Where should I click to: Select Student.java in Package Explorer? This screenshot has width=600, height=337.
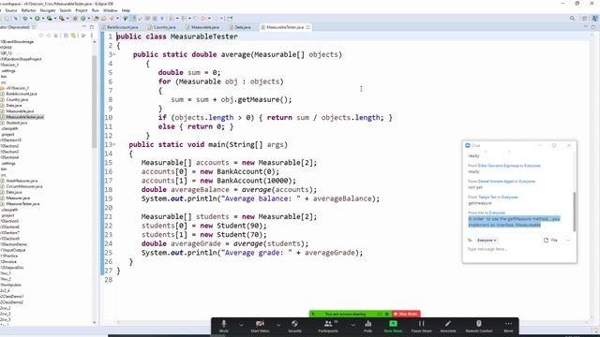(17, 123)
